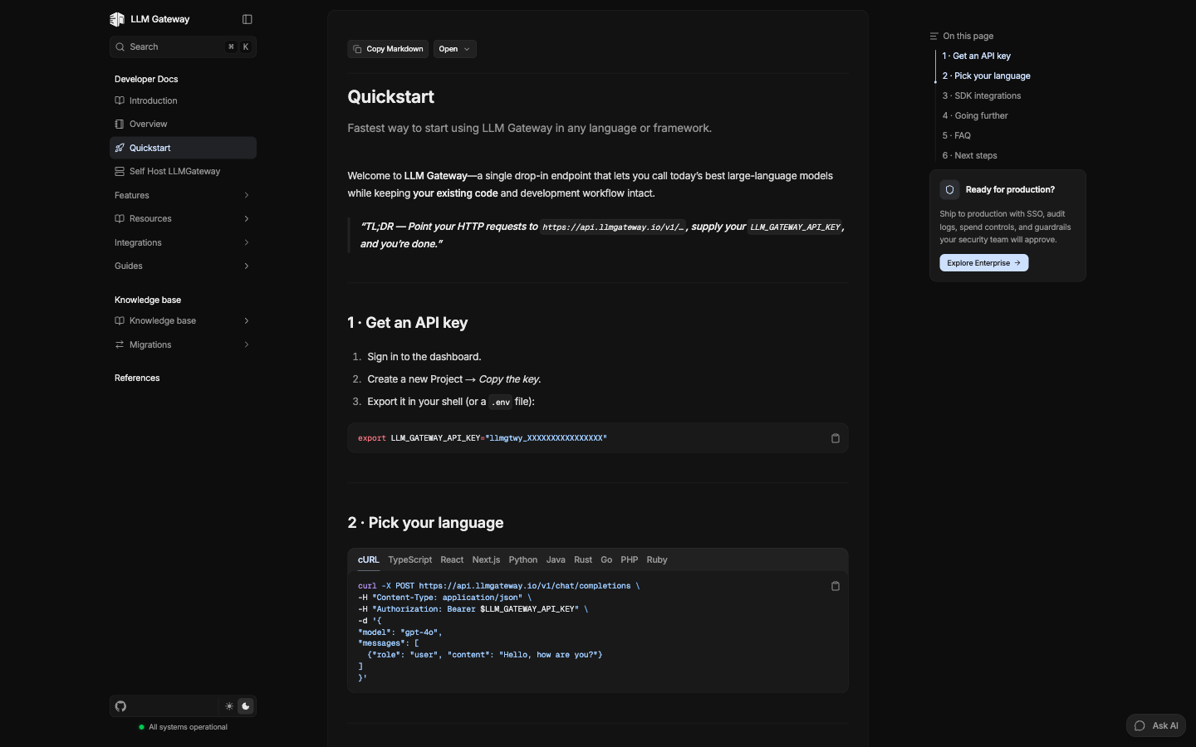The width and height of the screenshot is (1196, 747).
Task: Select the PHP code tab
Action: point(630,560)
